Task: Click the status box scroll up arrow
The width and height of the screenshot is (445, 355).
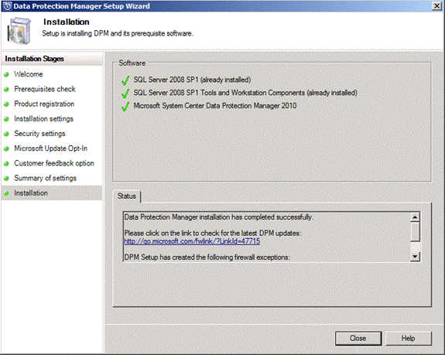Action: click(x=415, y=217)
